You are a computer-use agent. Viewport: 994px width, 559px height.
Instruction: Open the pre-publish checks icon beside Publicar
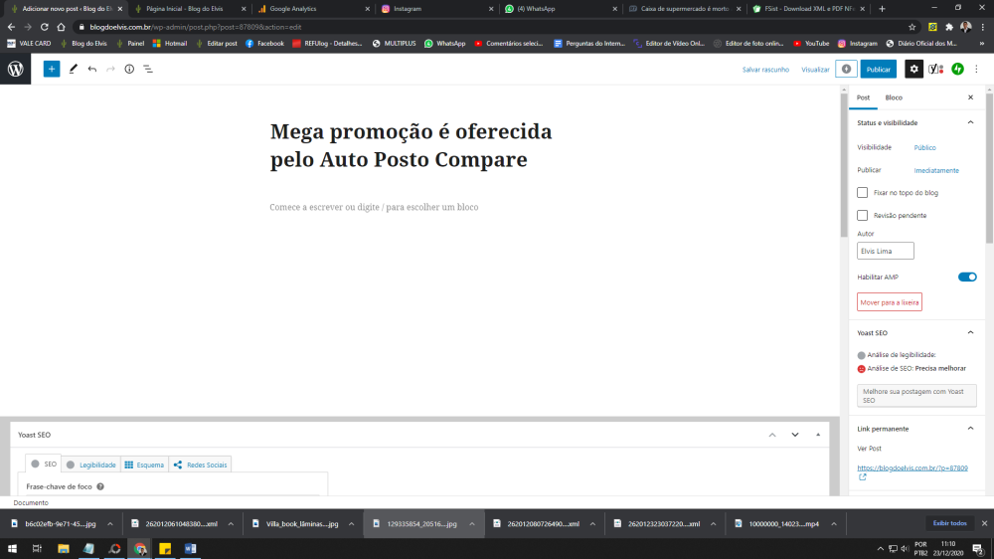846,70
